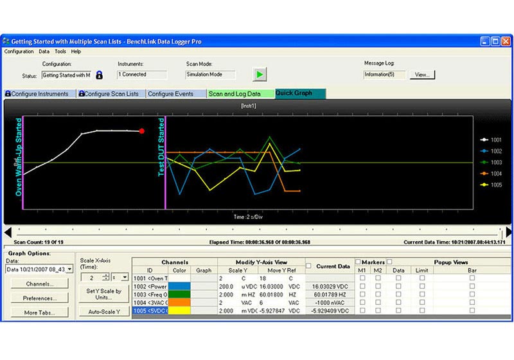The image size is (514, 360).
Task: Click the configuration lock icon next to Status
Action: pos(99,75)
